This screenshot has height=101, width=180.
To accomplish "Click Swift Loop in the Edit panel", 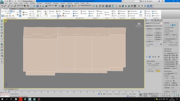I will click(66, 11).
